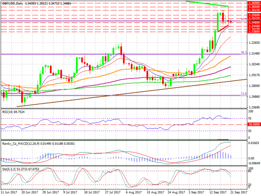Select the 1.33800 red price level label
The width and height of the screenshot is (261, 196).
[x=254, y=32]
